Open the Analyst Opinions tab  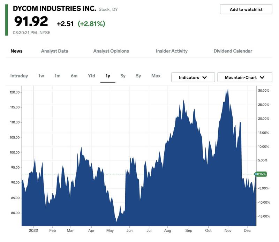click(111, 51)
